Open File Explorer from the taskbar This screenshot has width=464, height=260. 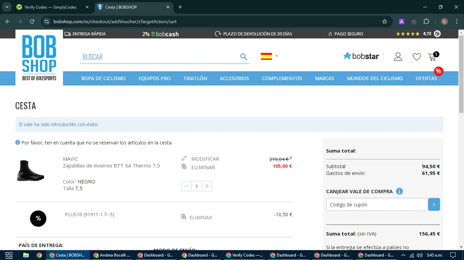26,255
